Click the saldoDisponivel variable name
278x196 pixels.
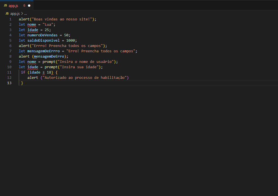pos(43,40)
